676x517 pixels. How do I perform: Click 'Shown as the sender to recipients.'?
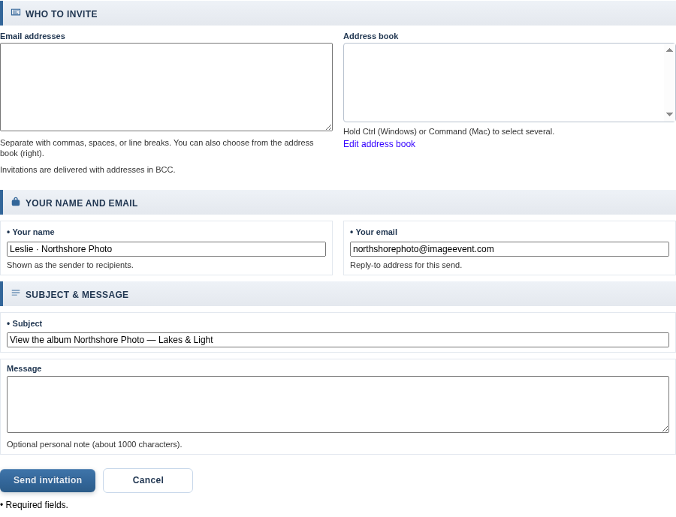click(70, 265)
